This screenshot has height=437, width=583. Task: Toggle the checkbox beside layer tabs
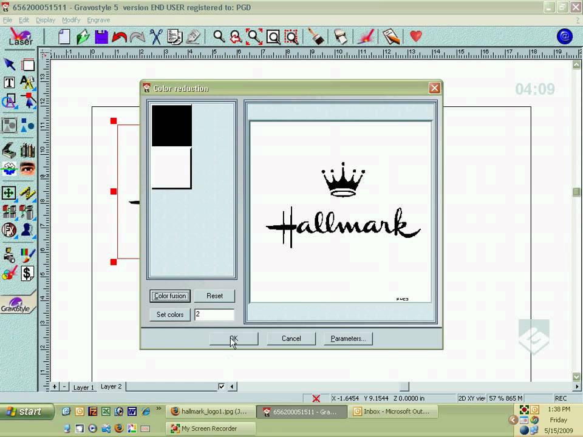tap(222, 387)
